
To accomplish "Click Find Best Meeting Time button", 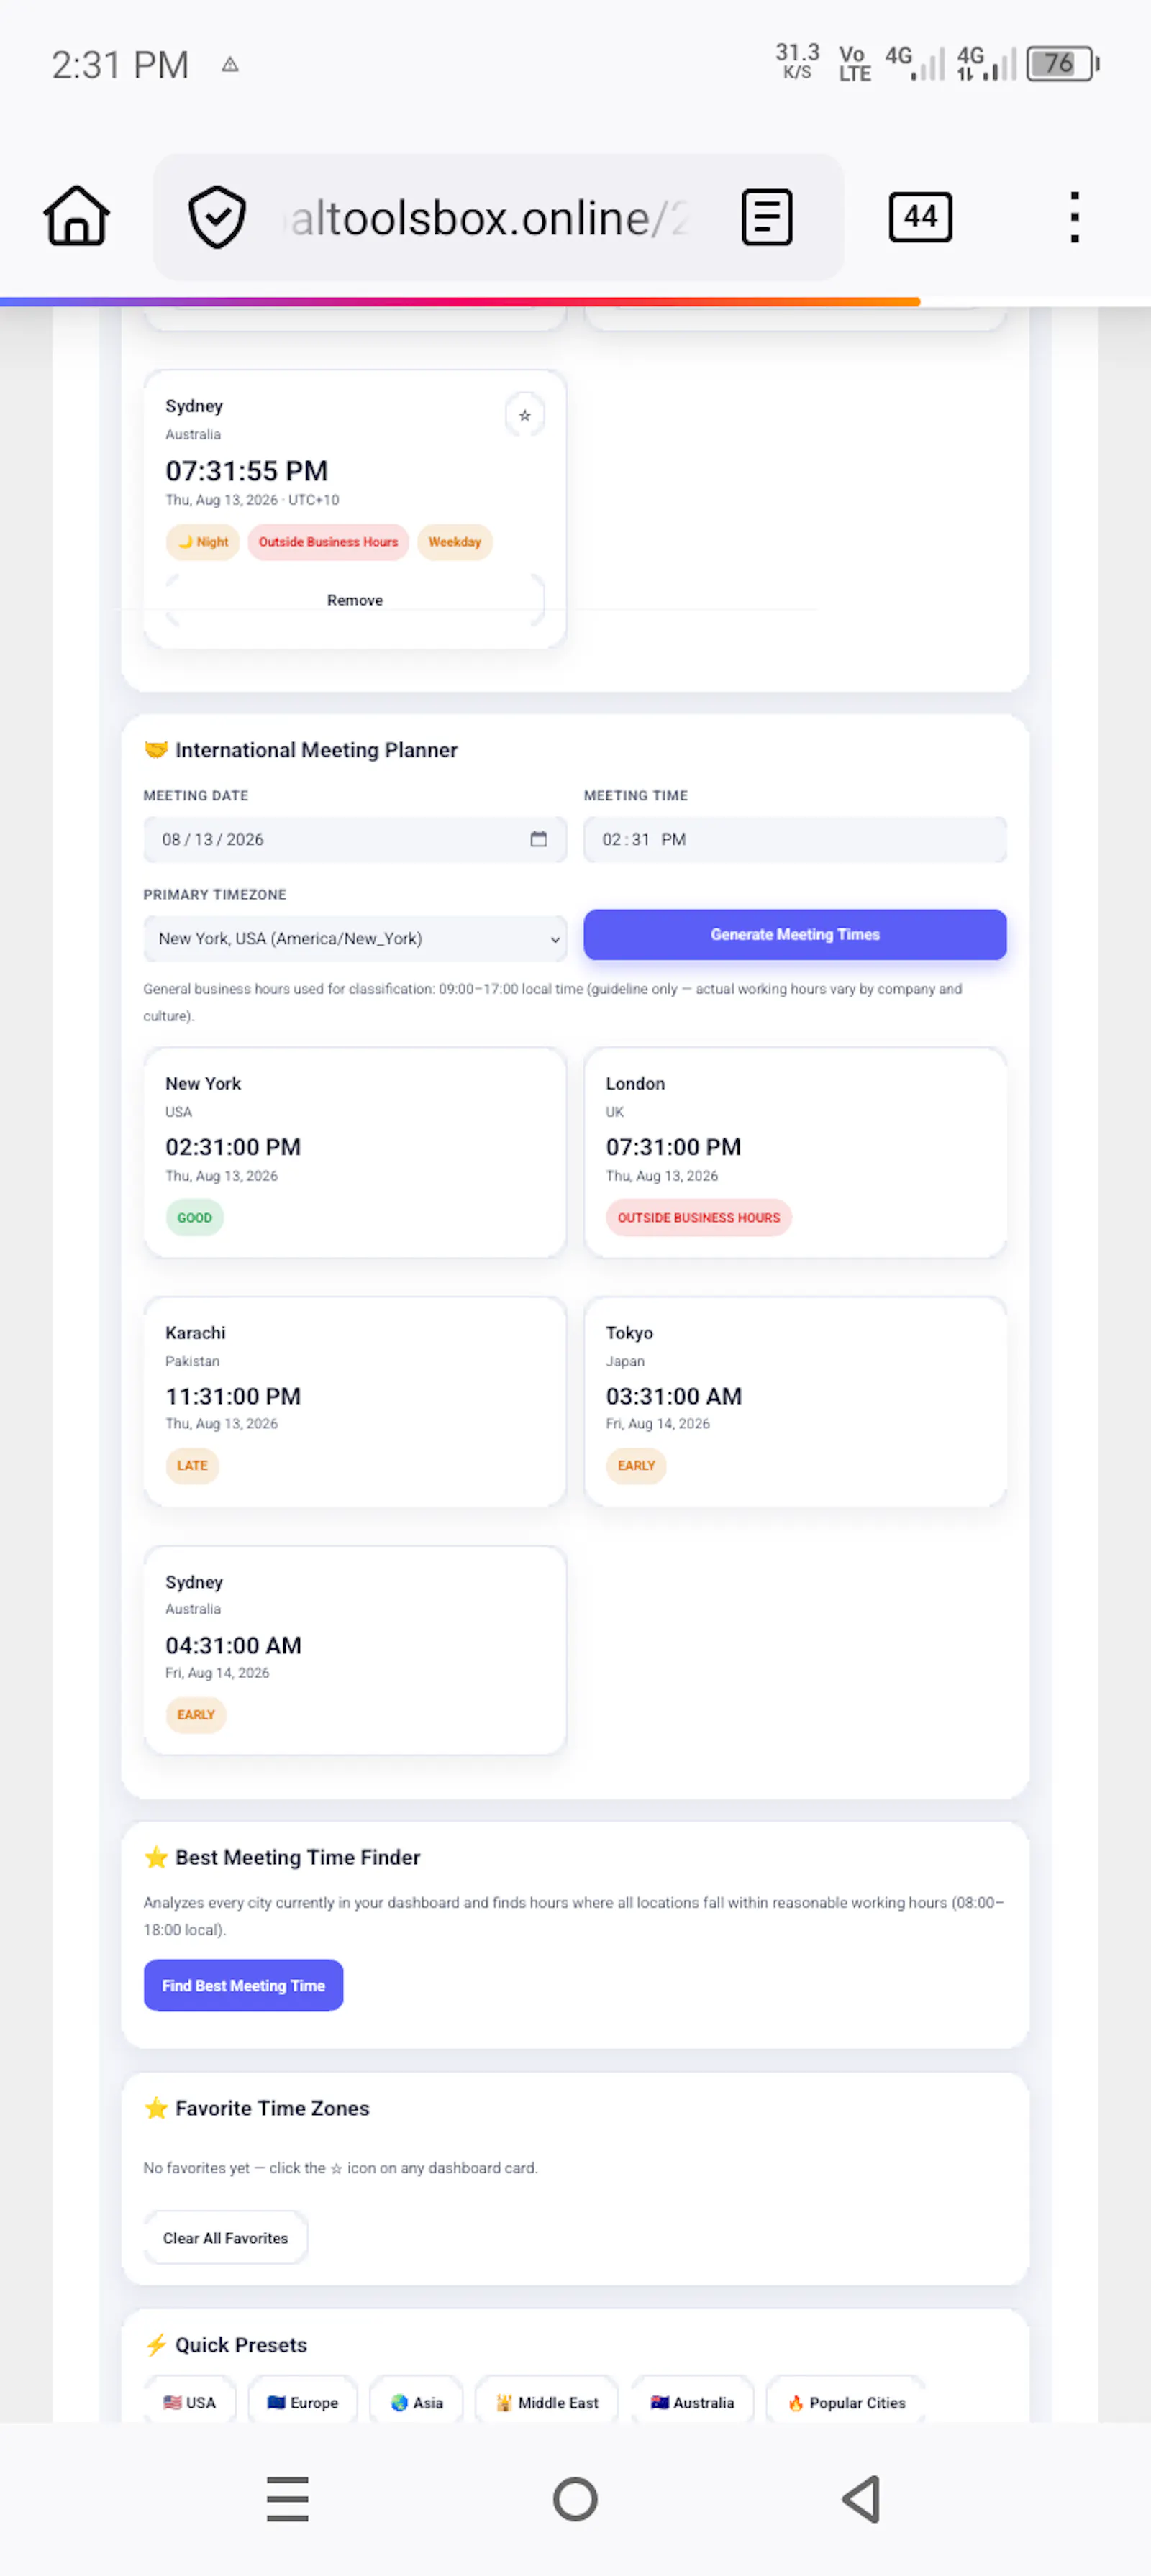I will tap(244, 1985).
